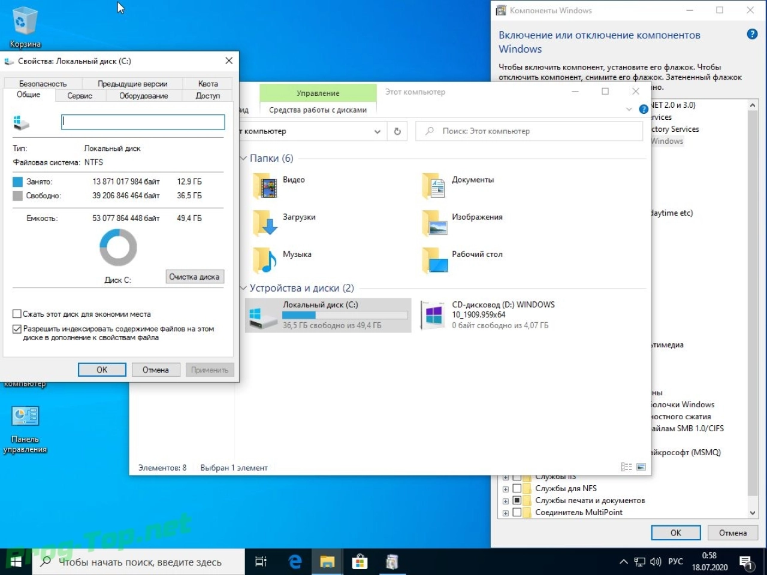
Task: Click the Видео folder icon
Action: point(264,186)
